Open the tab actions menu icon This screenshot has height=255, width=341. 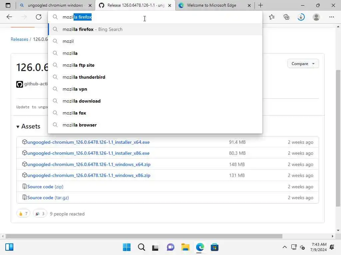[x=8, y=5]
